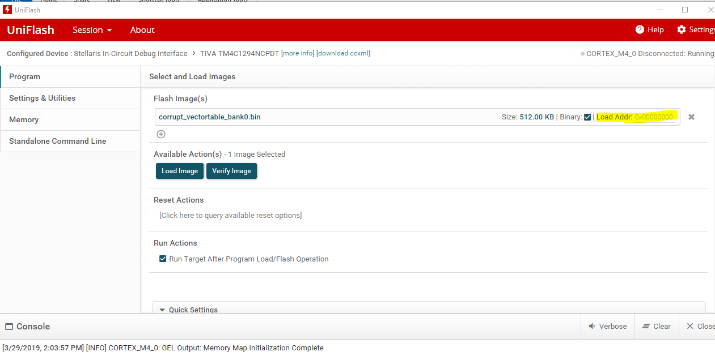Click the [download ccxml] link
The height and width of the screenshot is (356, 715).
tap(343, 53)
